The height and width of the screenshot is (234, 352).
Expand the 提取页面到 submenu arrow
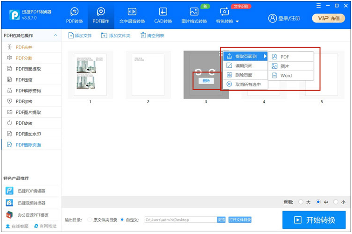click(x=265, y=56)
